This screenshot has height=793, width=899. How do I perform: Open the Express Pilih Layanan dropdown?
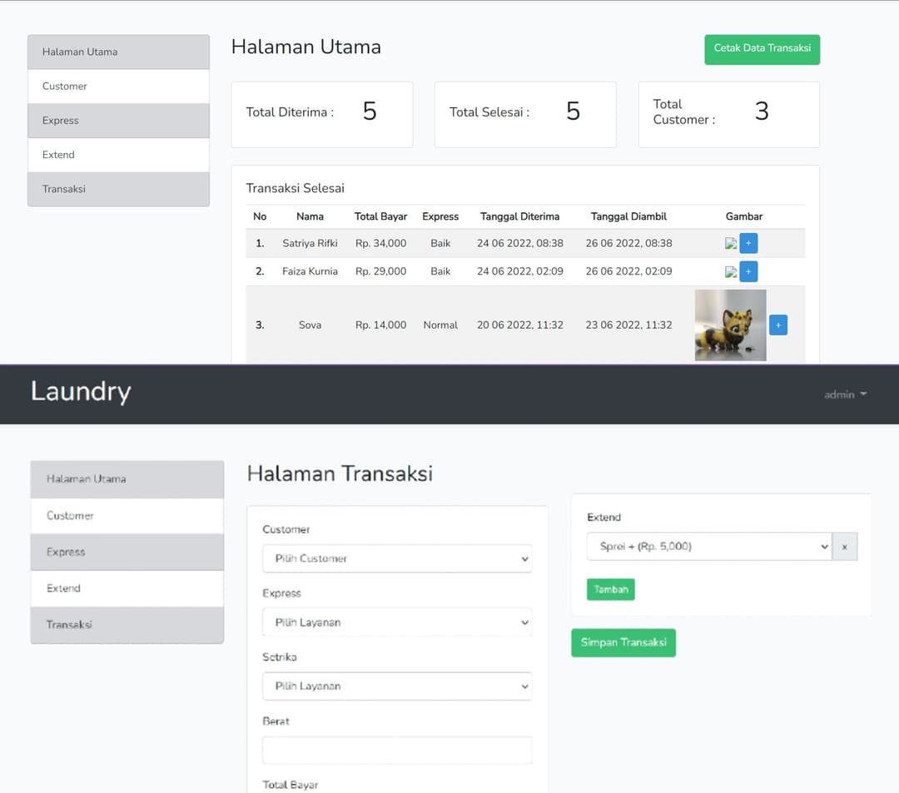pyautogui.click(x=396, y=622)
